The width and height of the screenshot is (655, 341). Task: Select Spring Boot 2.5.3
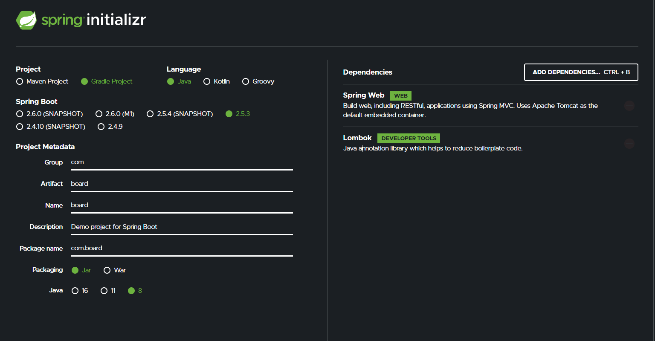[238, 114]
